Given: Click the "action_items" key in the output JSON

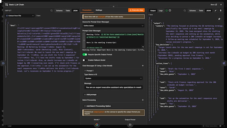Looking at the screenshot, I should [x=163, y=63].
